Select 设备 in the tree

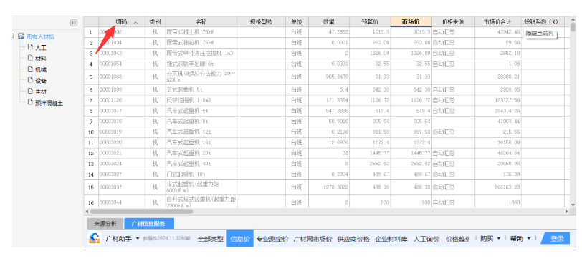(41, 81)
